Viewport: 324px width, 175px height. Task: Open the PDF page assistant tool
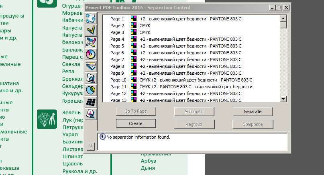click(x=91, y=114)
